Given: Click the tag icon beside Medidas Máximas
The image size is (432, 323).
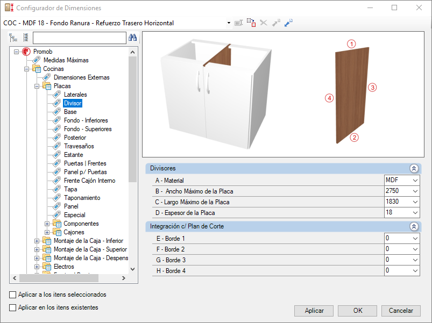Looking at the screenshot, I should pos(37,60).
